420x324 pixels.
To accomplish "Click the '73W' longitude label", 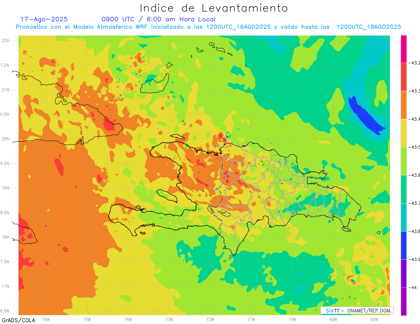I will pyautogui.click(x=169, y=319).
